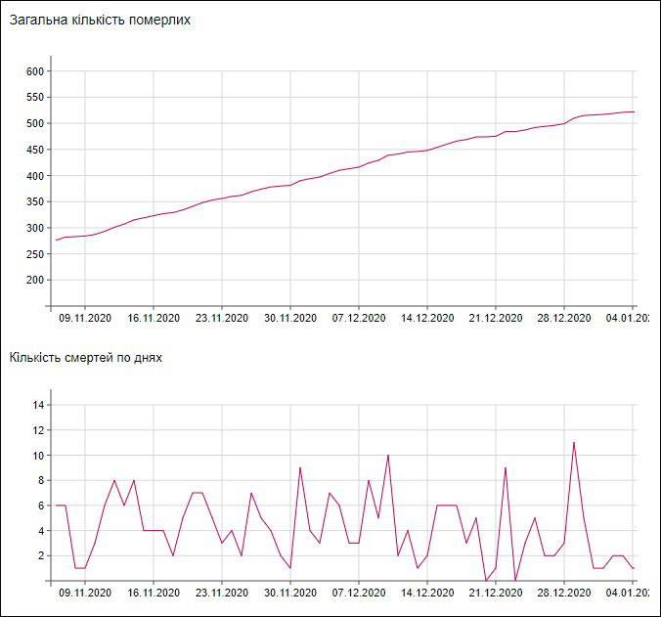Click the 600 value on top chart axis

(35, 71)
